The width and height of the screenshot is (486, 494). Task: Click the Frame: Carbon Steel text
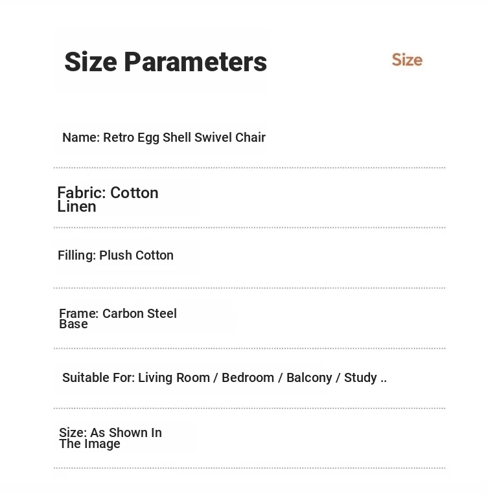coord(118,313)
